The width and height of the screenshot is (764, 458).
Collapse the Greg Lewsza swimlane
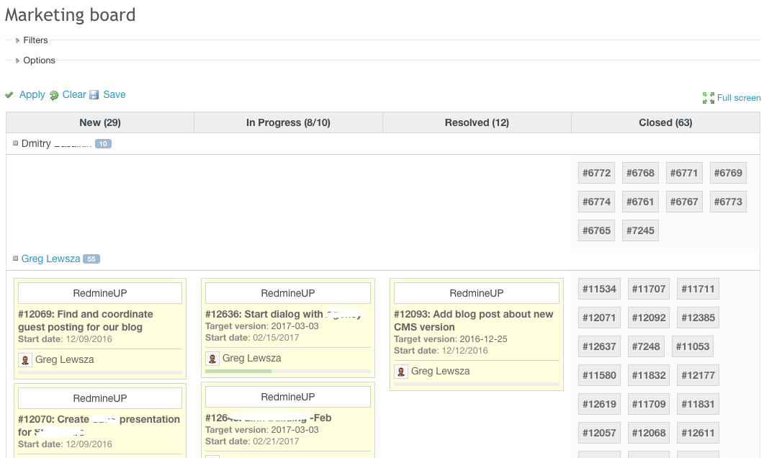[15, 259]
